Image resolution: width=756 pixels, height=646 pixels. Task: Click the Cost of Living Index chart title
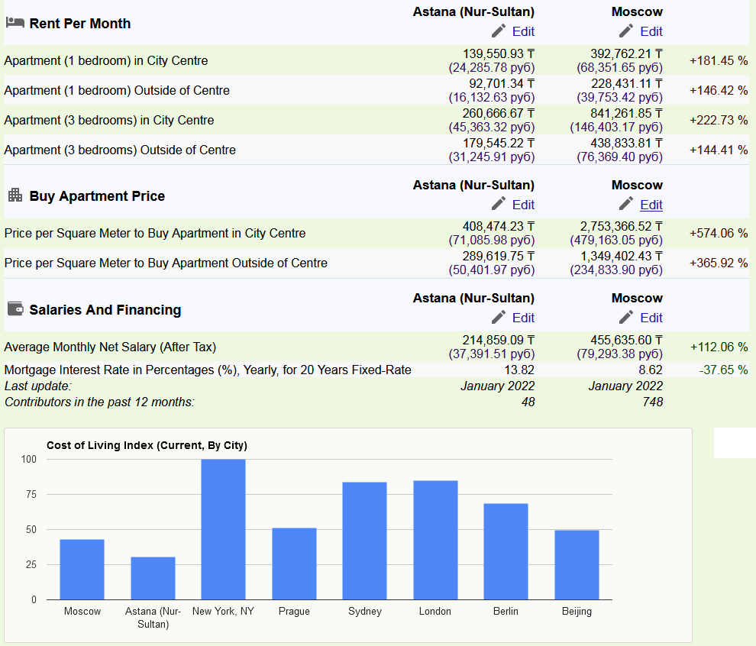click(x=147, y=445)
